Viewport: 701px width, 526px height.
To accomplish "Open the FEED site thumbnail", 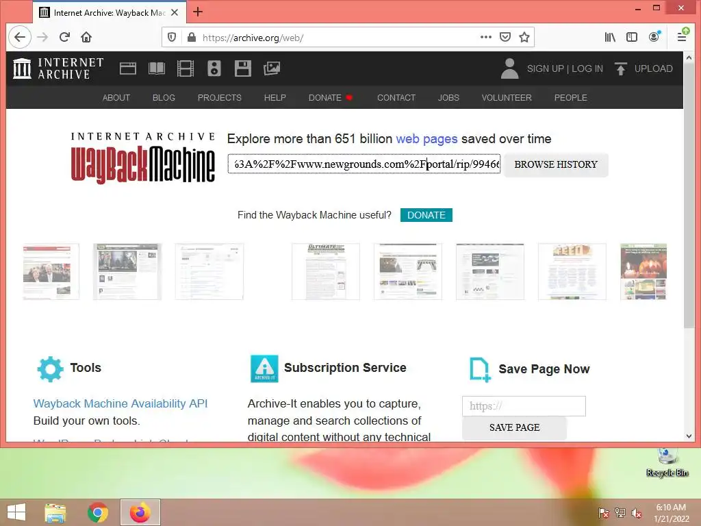I will tap(572, 271).
